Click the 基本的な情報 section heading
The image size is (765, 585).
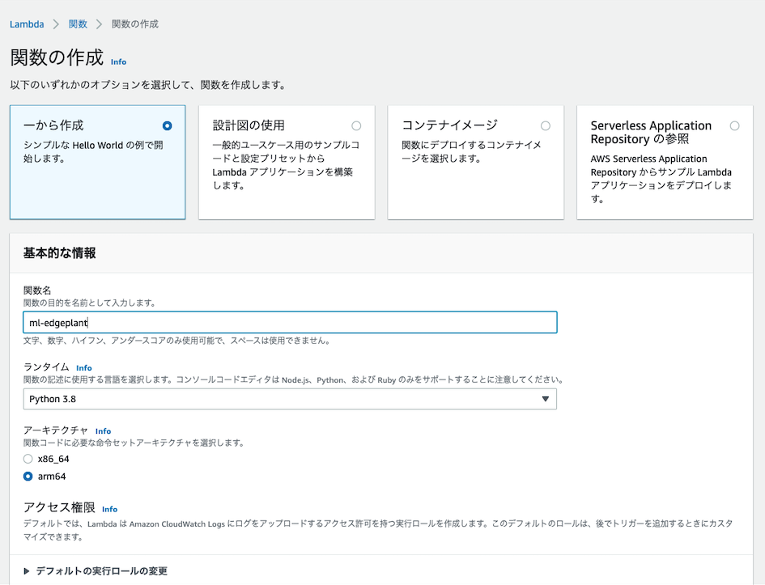click(60, 253)
